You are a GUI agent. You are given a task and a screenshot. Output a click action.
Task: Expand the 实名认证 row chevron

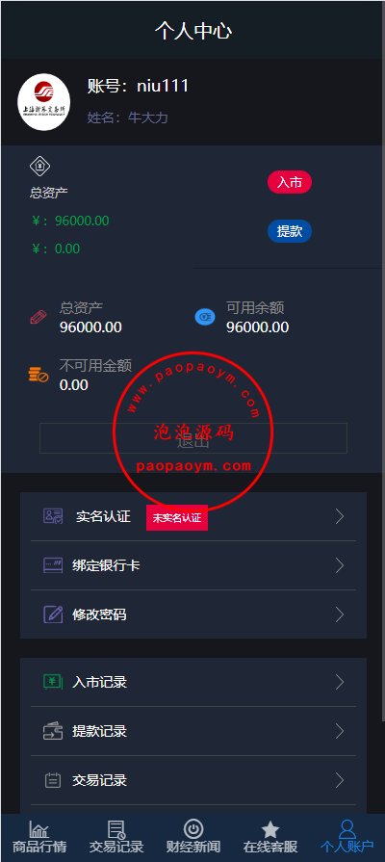coord(340,516)
